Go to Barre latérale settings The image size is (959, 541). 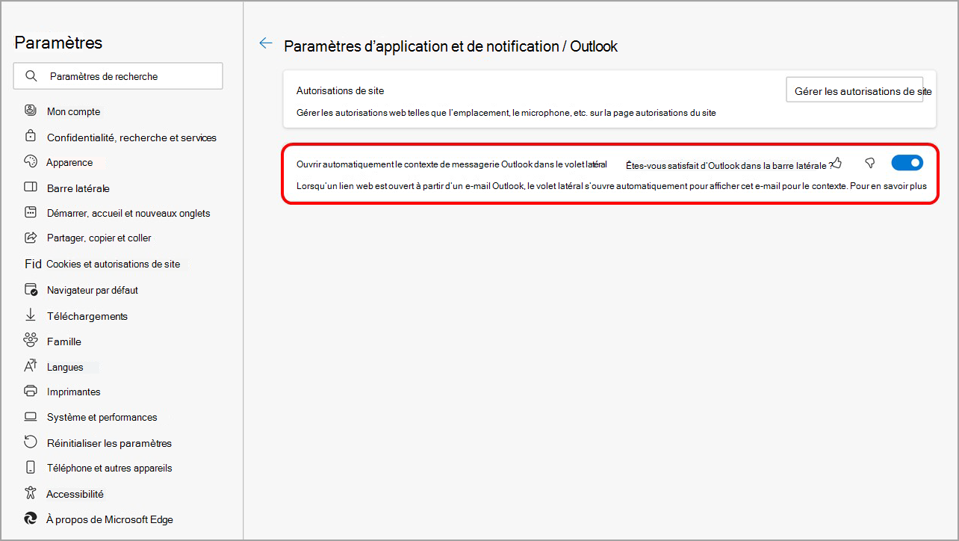(78, 188)
